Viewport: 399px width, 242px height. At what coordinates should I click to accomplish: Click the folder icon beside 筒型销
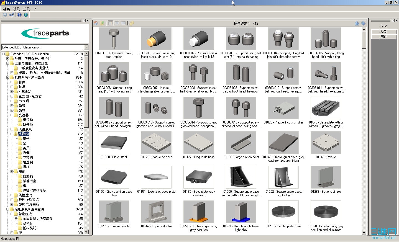pos(20,176)
